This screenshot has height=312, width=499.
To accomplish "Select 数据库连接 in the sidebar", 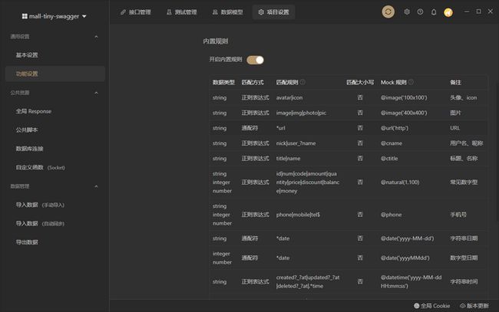I will point(29,149).
